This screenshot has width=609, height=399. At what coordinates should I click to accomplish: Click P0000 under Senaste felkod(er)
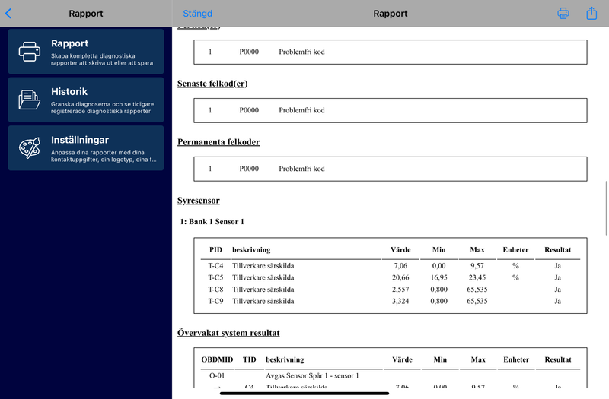click(x=249, y=110)
